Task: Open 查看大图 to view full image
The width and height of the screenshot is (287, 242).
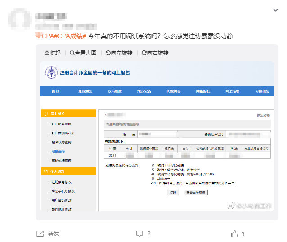Action: (83, 53)
